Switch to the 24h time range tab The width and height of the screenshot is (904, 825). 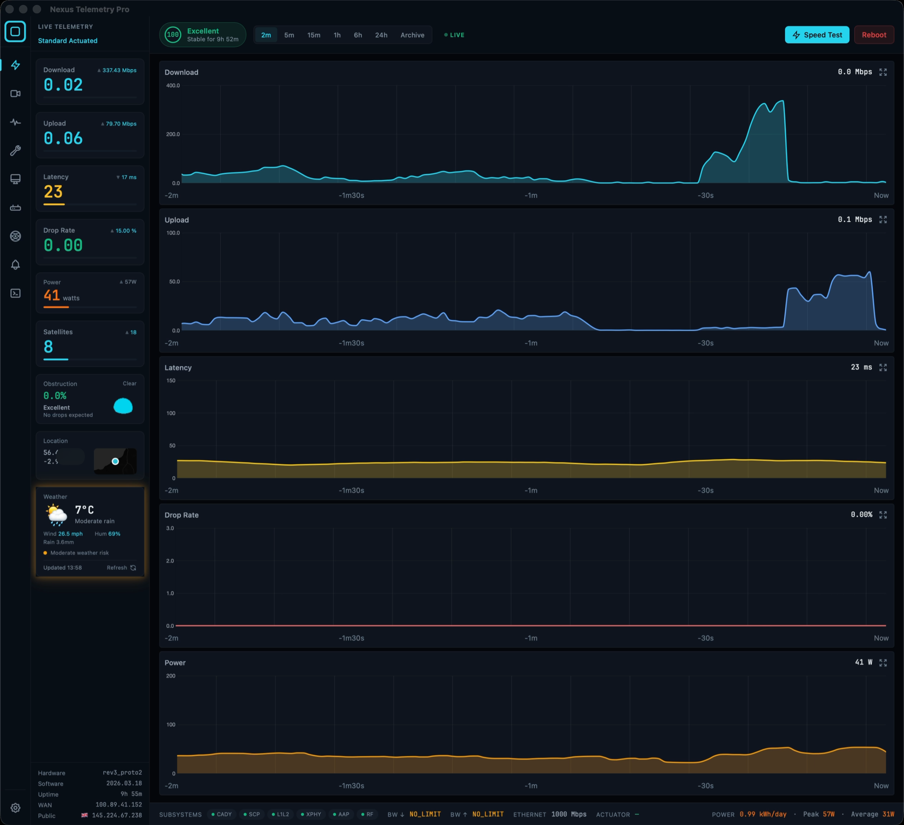click(381, 35)
